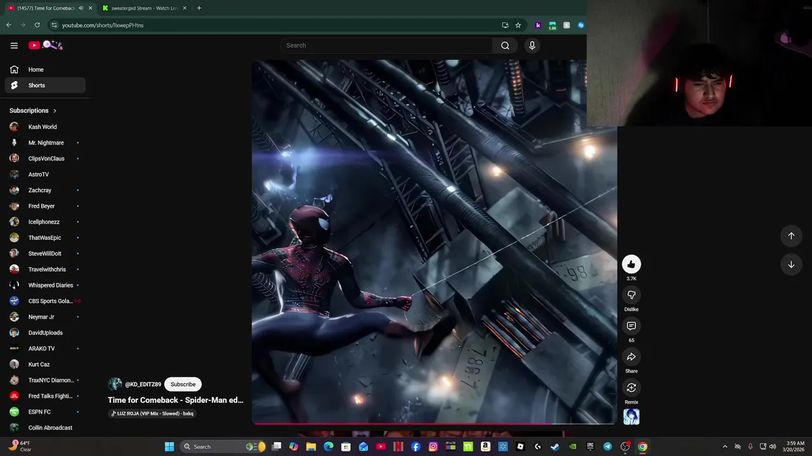
Task: Go to the YouTube logo home
Action: pos(45,45)
